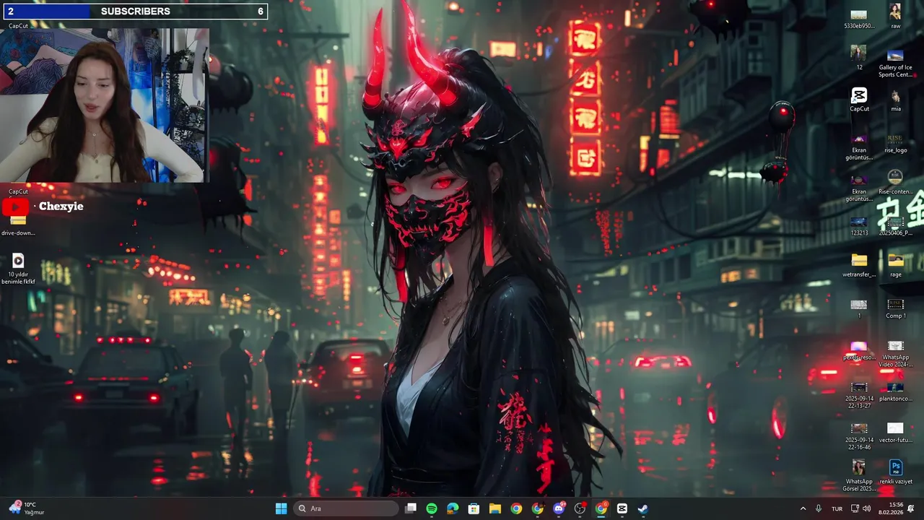This screenshot has width=924, height=520.
Task: Select the 'Comp 1' desktop file
Action: (895, 308)
